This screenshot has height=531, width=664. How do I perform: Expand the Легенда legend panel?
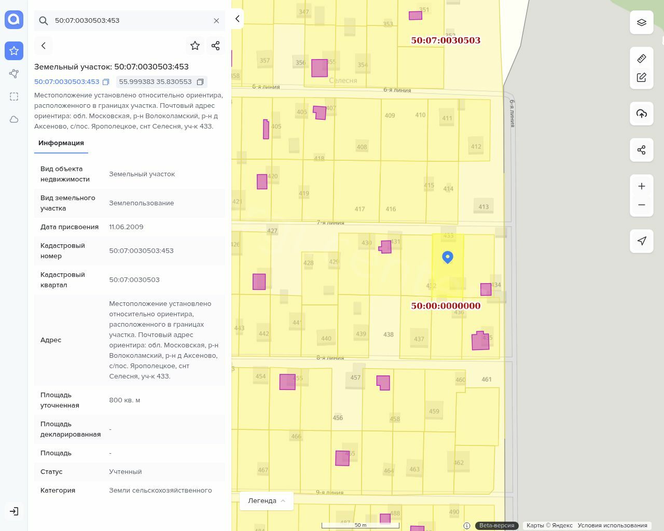point(266,500)
